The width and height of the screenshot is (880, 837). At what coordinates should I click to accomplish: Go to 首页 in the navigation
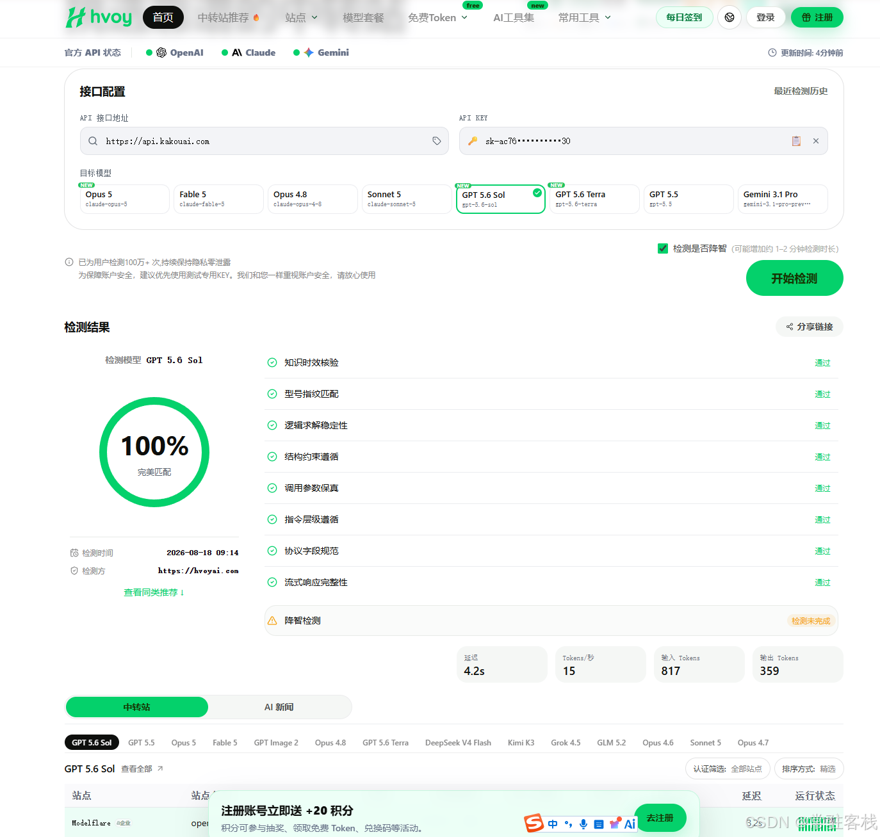tap(163, 17)
